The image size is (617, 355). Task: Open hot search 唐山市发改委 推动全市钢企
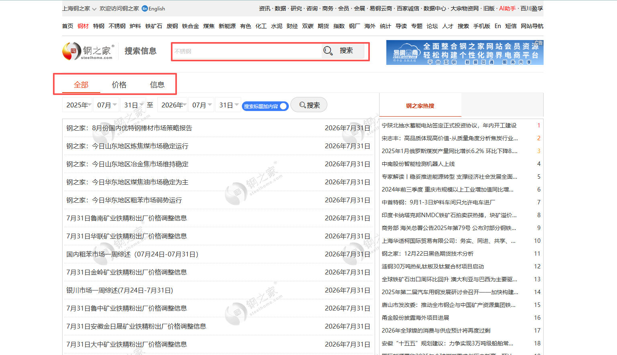449,305
